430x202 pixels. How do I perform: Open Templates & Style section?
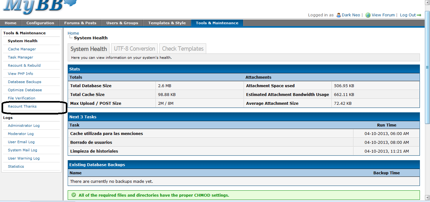pyautogui.click(x=167, y=23)
